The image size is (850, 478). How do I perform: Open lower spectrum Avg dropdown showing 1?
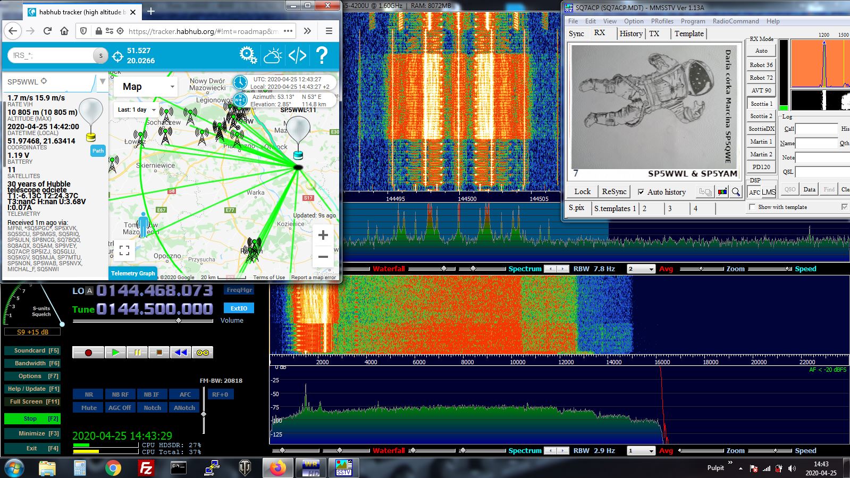point(641,451)
